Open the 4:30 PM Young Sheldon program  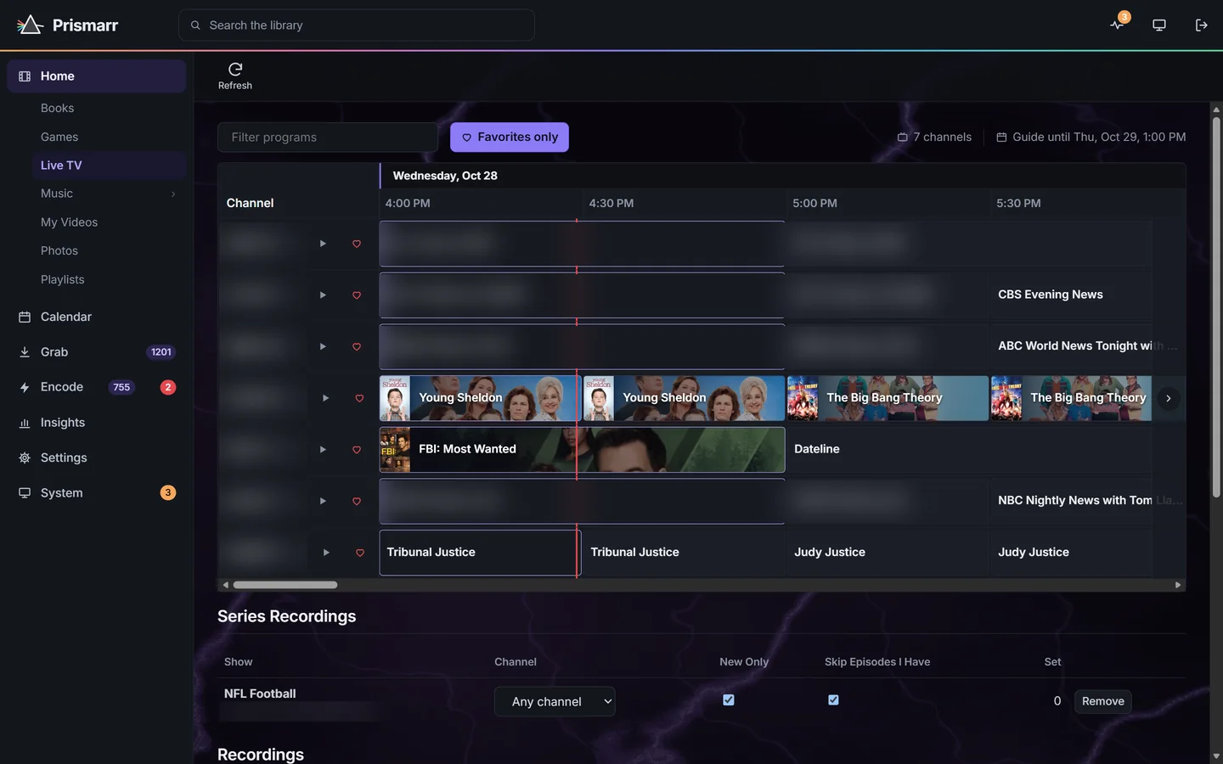[x=684, y=398]
